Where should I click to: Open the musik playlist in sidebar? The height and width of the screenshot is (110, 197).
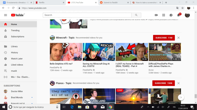19,71
